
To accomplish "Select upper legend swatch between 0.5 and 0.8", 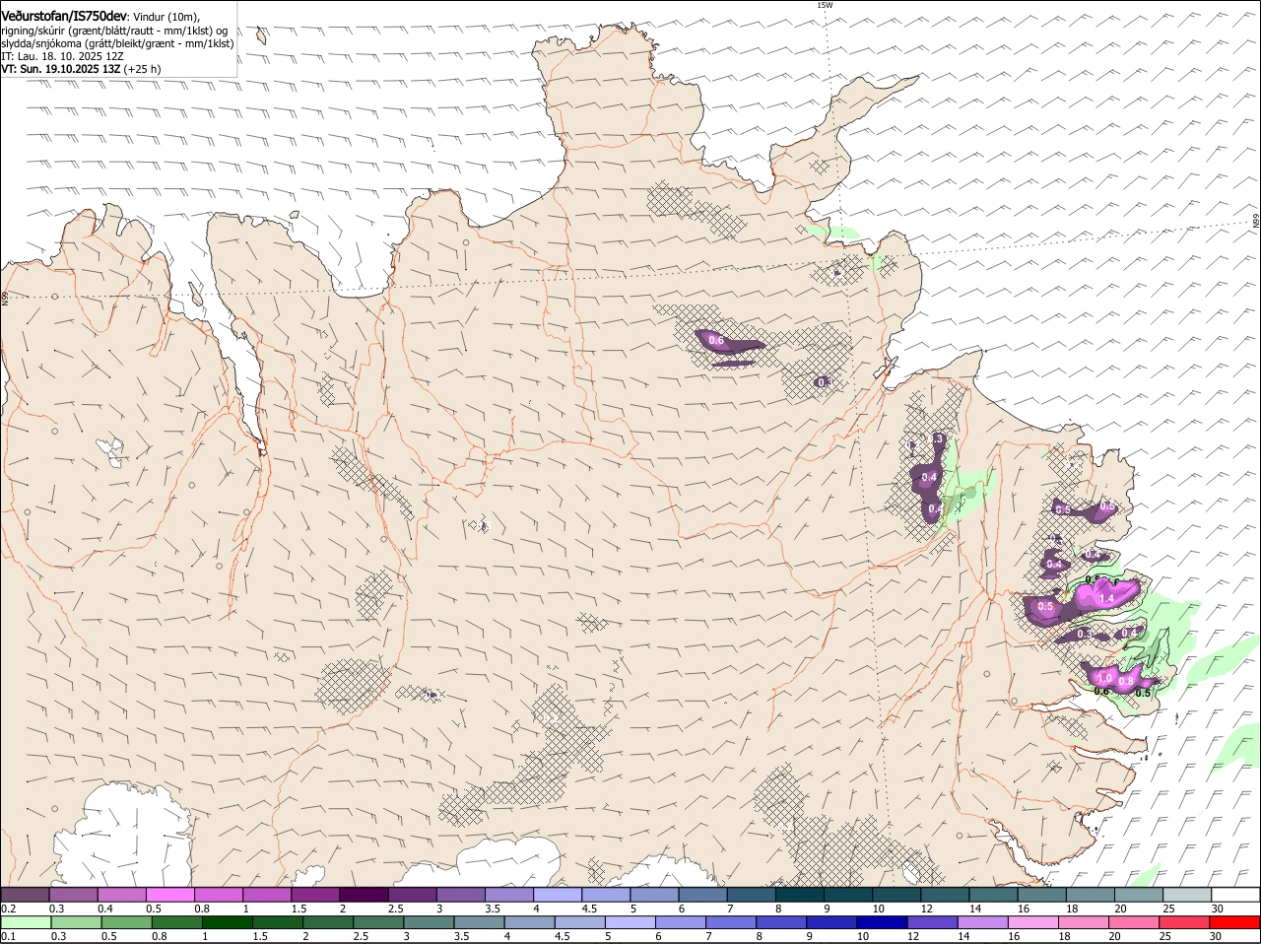I will [169, 895].
